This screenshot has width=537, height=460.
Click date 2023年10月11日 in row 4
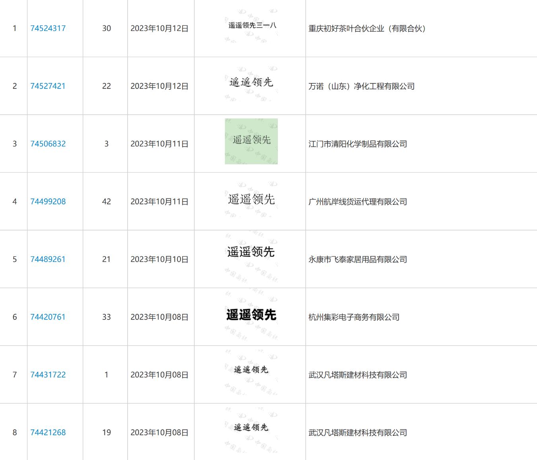point(159,202)
